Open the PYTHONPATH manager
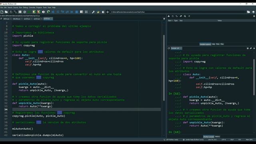 98,12
